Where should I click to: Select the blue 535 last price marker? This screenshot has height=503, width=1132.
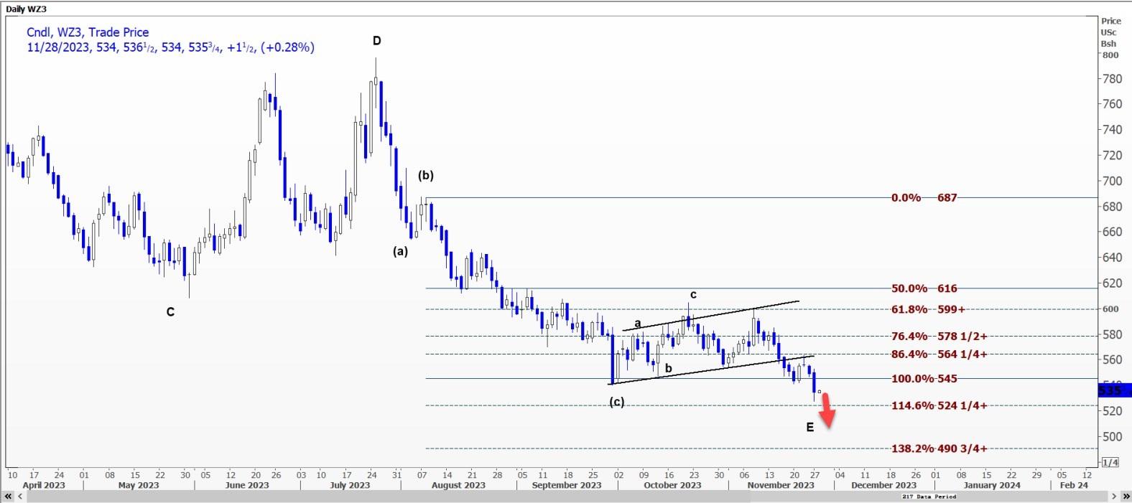(x=1114, y=390)
